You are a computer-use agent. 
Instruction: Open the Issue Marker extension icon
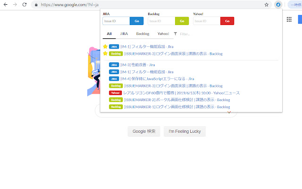click(x=278, y=5)
